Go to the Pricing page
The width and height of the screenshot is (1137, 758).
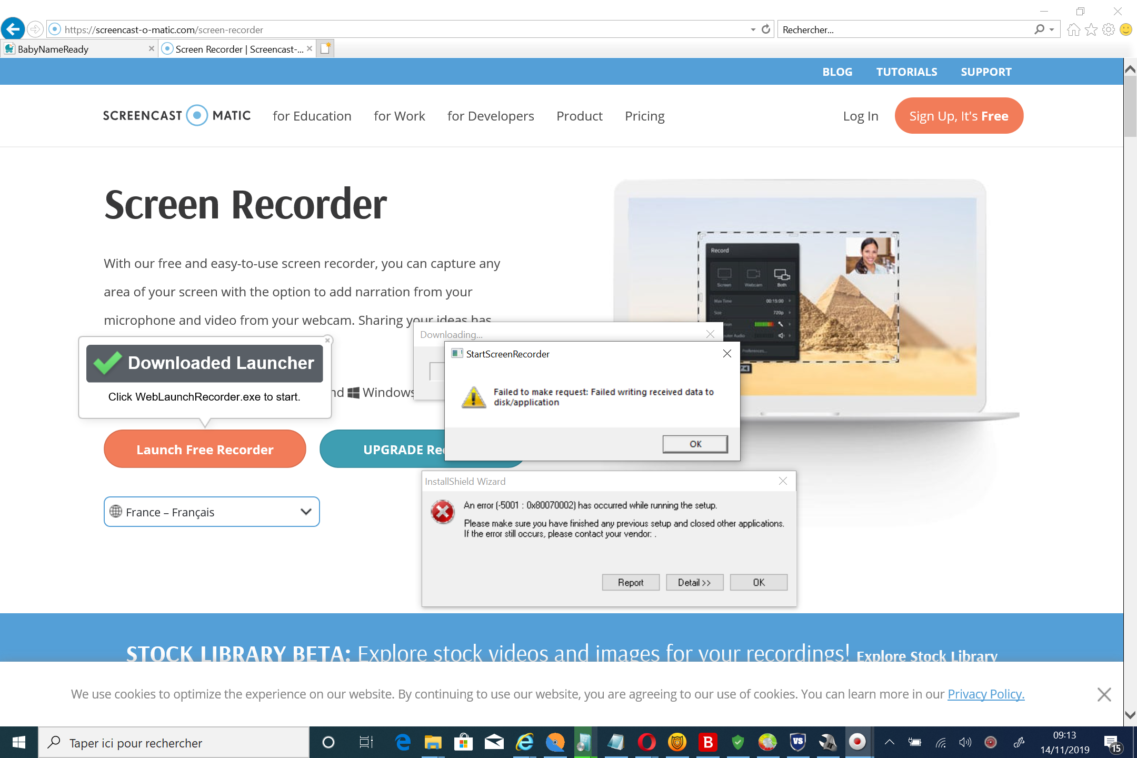pos(644,116)
